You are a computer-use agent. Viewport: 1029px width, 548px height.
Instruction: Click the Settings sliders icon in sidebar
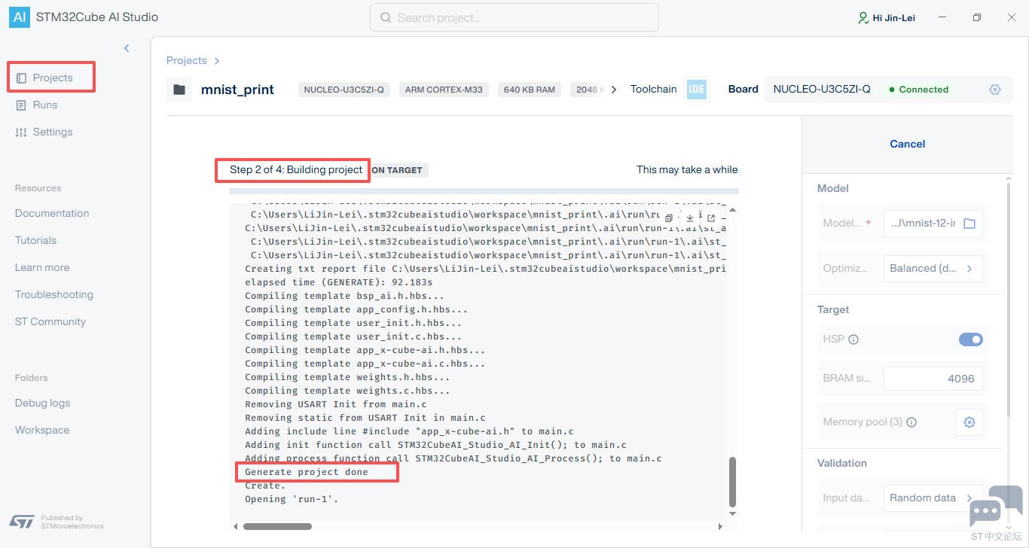click(21, 132)
